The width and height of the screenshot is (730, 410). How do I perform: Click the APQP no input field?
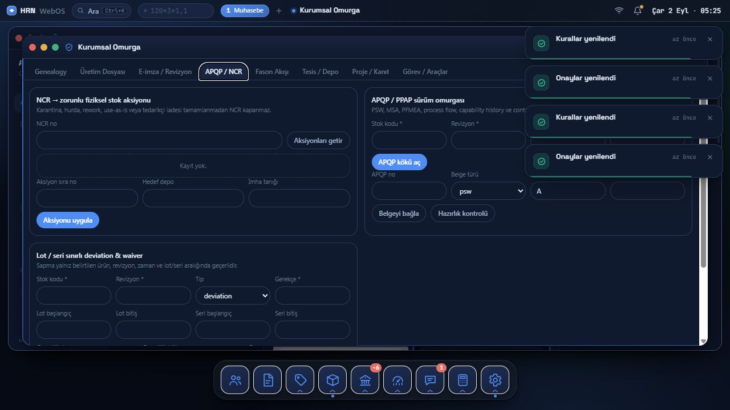(x=409, y=191)
